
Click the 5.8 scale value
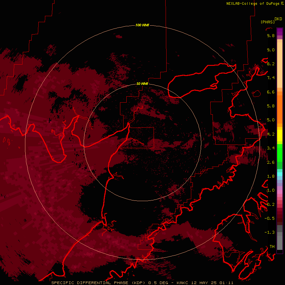tap(271, 106)
